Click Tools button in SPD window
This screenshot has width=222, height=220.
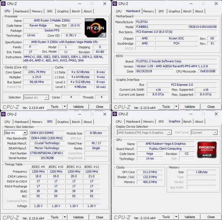coord(55,217)
